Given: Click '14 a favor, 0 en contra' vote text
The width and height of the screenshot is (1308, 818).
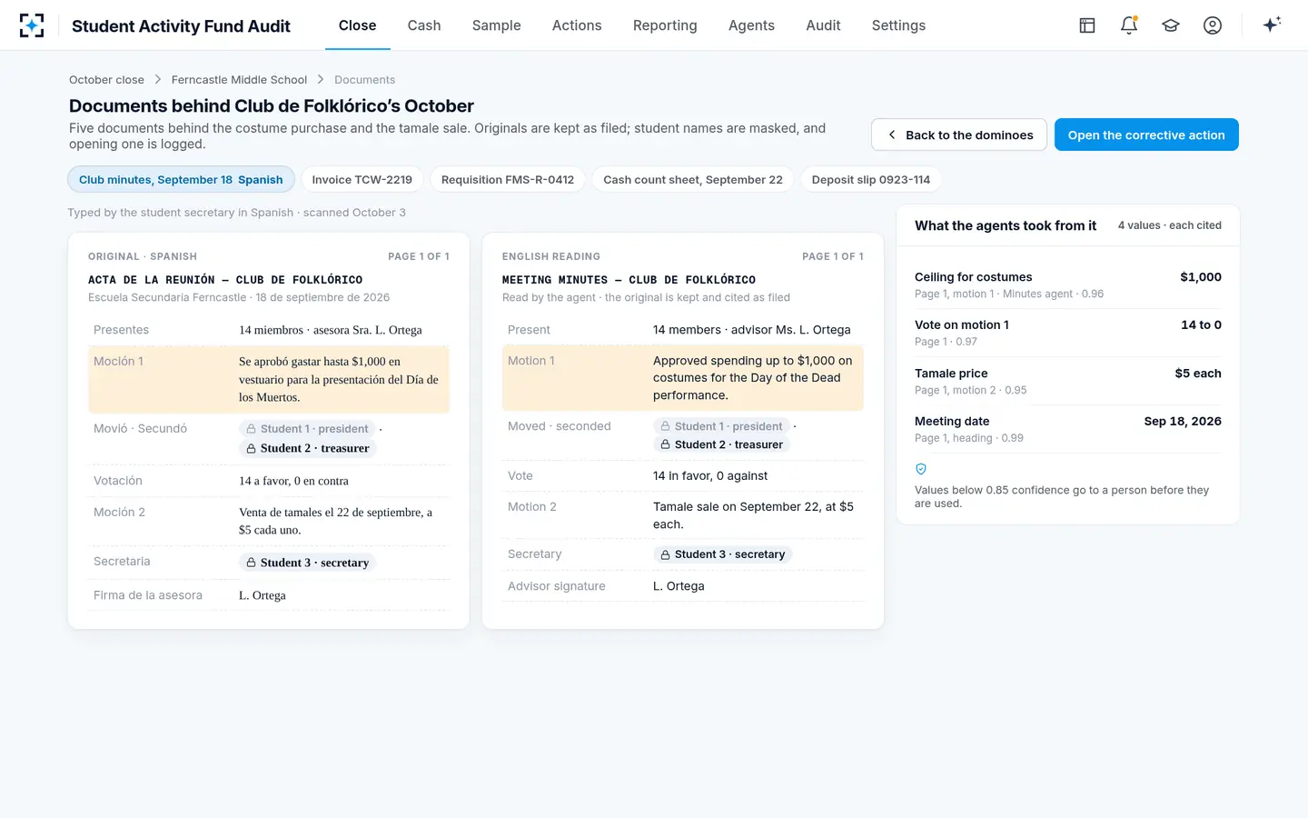Looking at the screenshot, I should point(293,481).
